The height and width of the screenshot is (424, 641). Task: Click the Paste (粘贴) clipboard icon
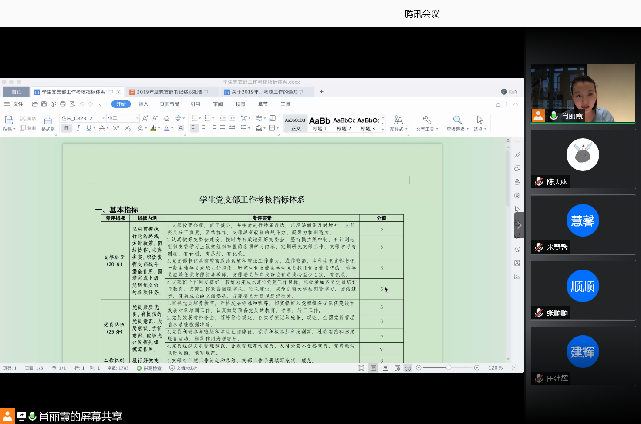(x=9, y=120)
